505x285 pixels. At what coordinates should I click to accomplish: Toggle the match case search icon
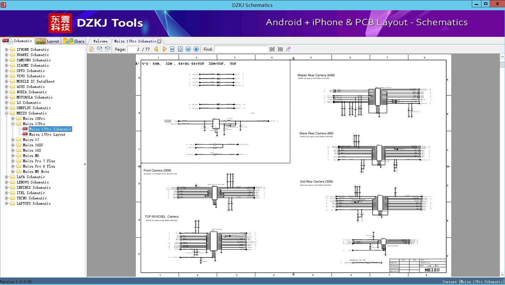[x=288, y=49]
